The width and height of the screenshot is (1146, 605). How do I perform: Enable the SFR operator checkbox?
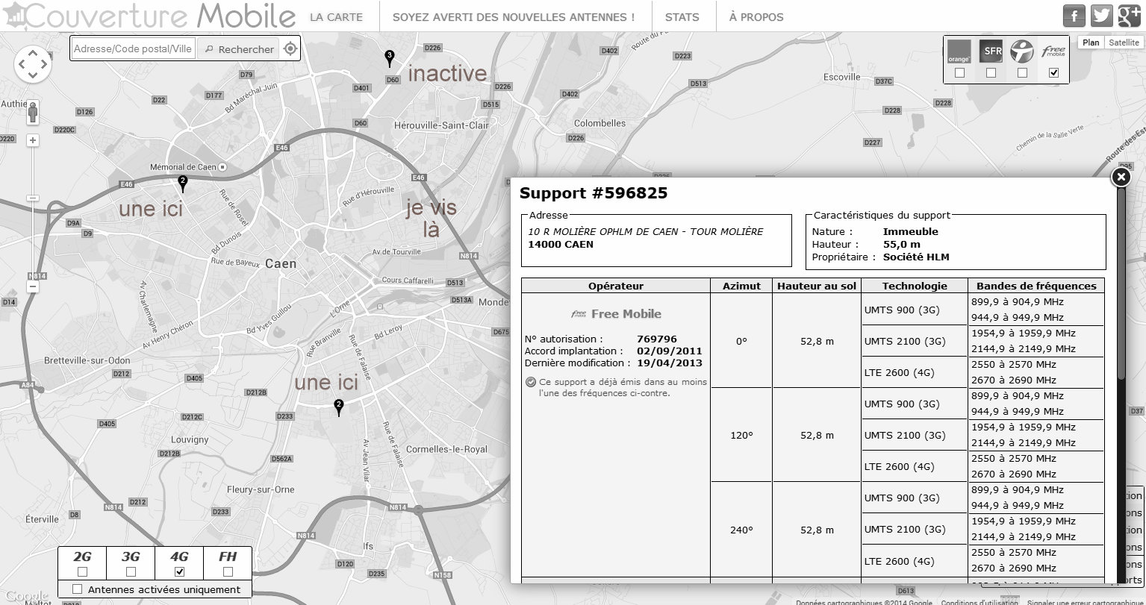pyautogui.click(x=991, y=73)
